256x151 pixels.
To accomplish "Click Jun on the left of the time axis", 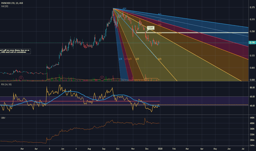I will click(x=63, y=149).
